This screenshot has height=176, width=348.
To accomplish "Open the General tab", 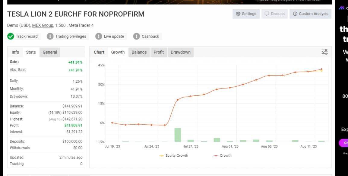I will tap(50, 52).
